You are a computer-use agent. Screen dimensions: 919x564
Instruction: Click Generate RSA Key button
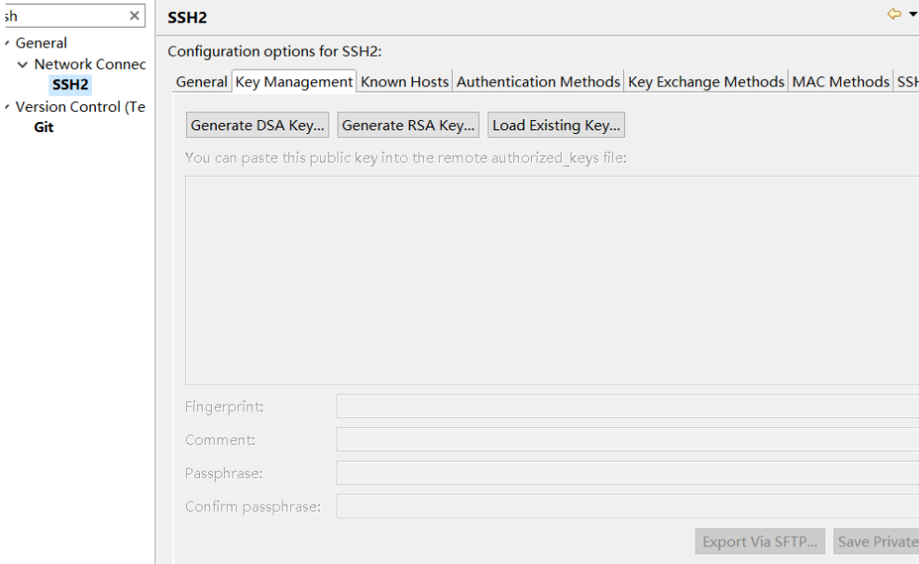[408, 126]
